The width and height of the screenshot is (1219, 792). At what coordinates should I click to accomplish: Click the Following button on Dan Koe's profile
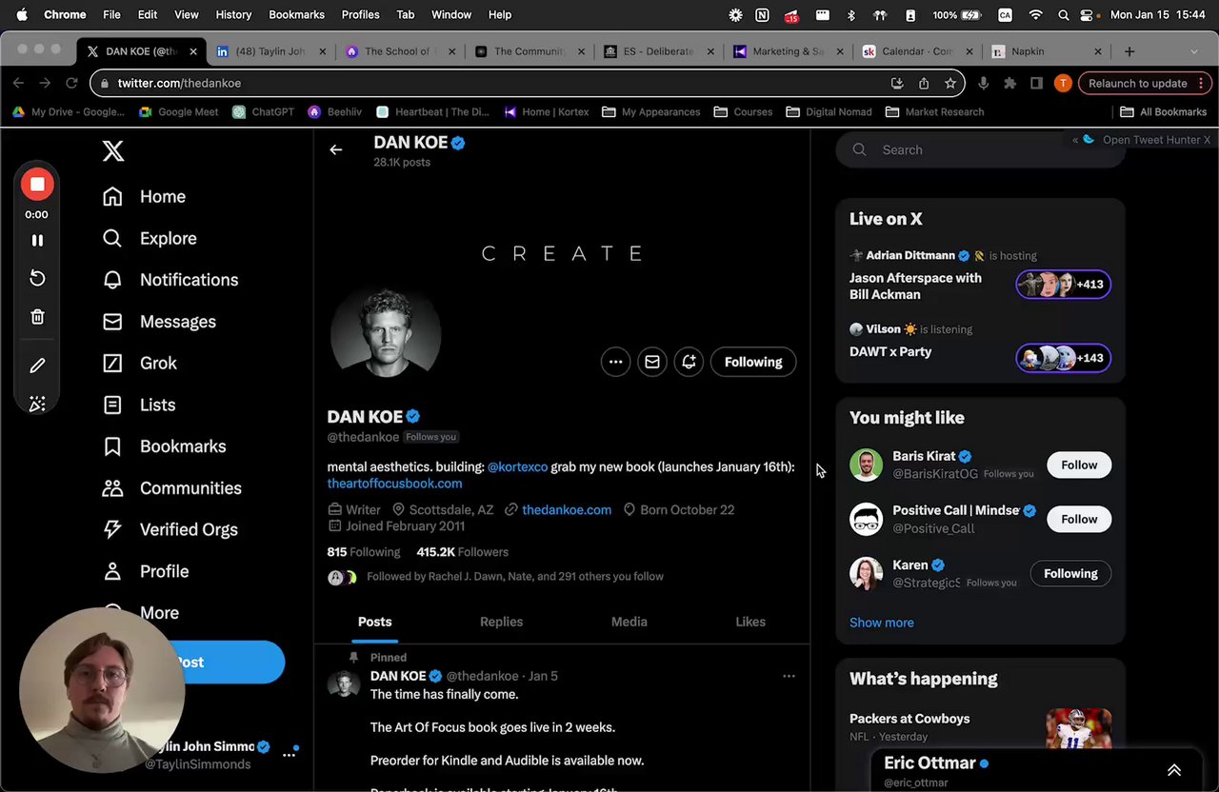[x=753, y=362]
